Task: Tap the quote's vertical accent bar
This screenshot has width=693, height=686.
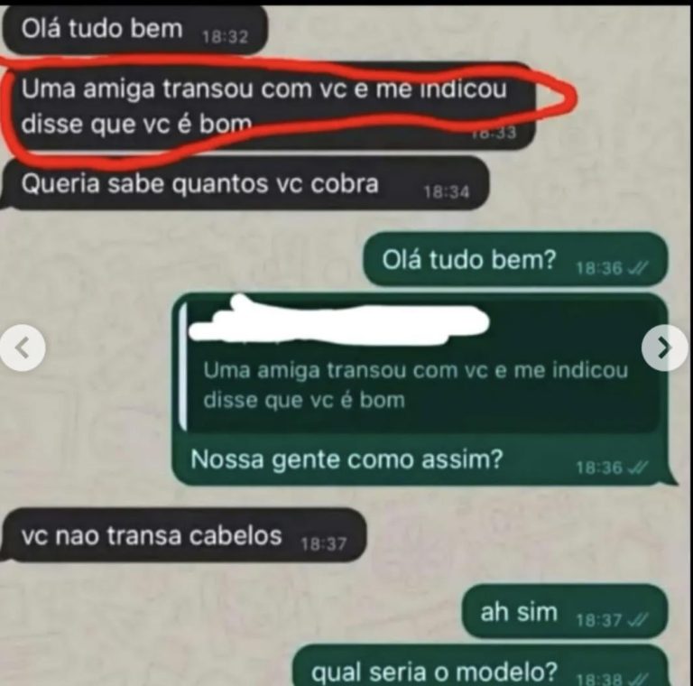Action: [x=183, y=366]
